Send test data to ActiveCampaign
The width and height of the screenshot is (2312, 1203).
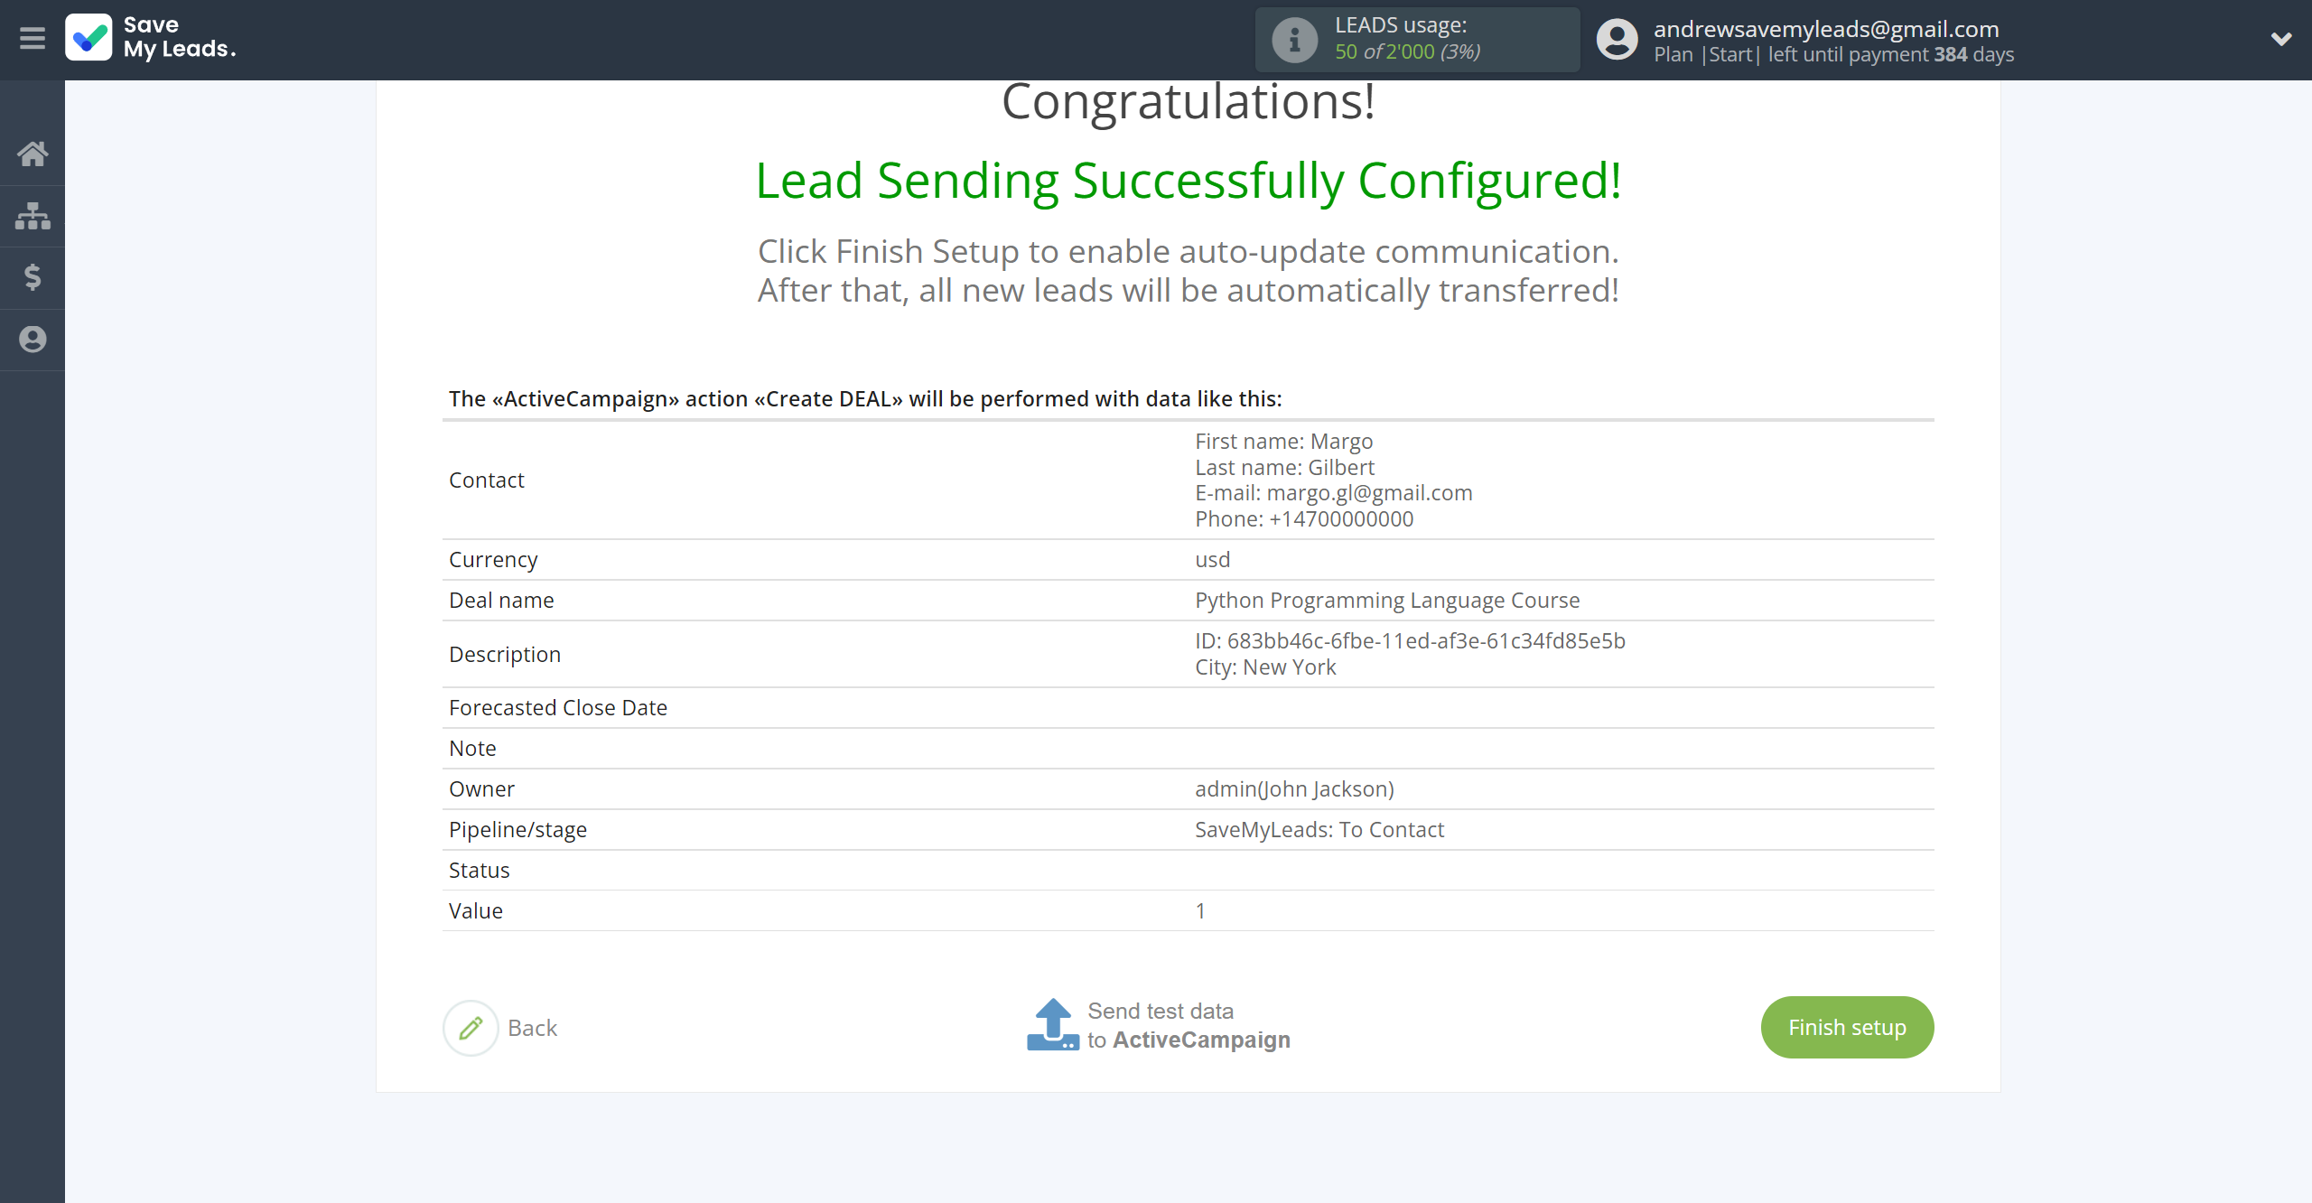(x=1189, y=1025)
